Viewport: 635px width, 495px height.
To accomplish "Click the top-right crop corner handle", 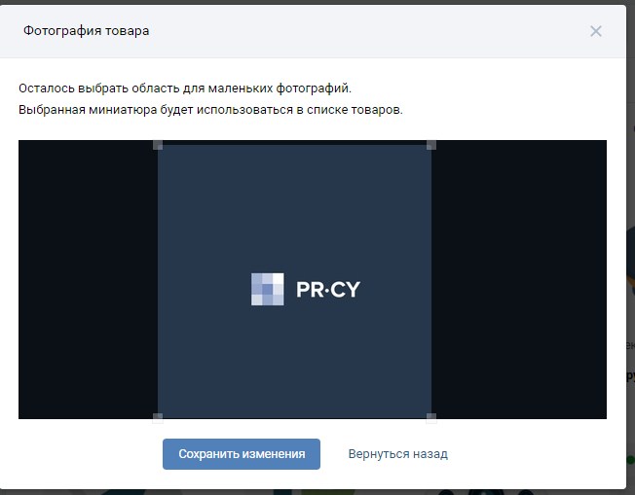I will point(431,145).
